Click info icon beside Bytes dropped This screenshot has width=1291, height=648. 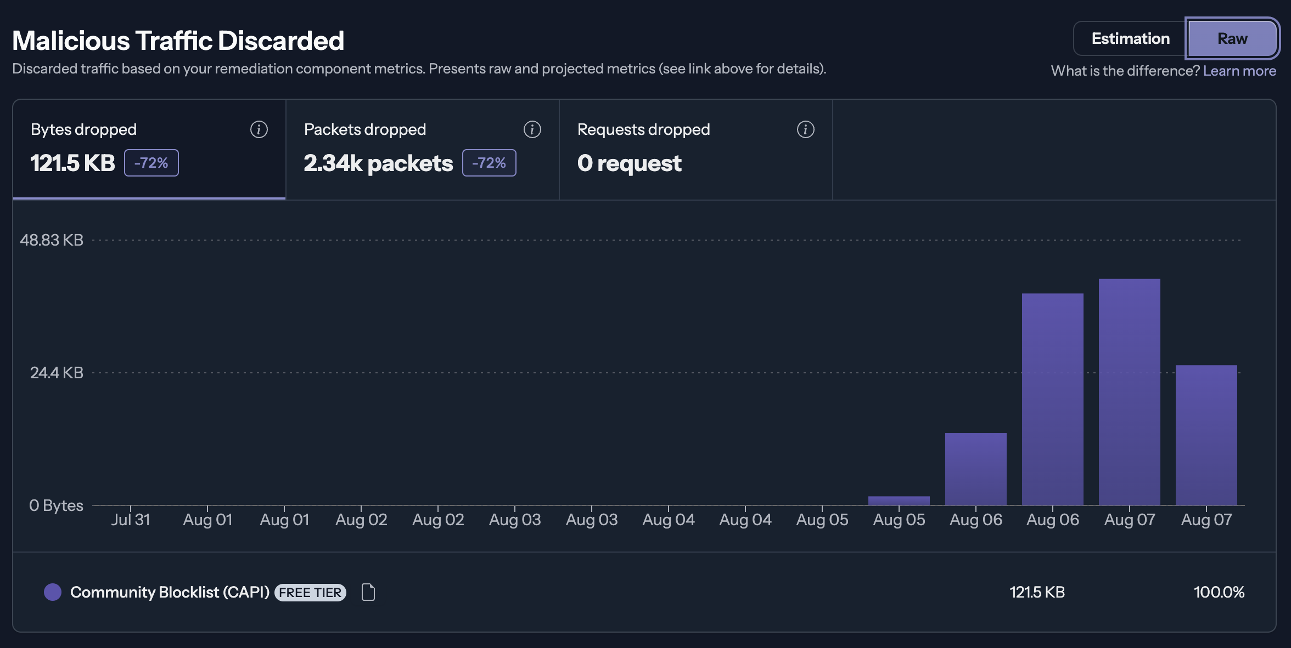point(259,129)
